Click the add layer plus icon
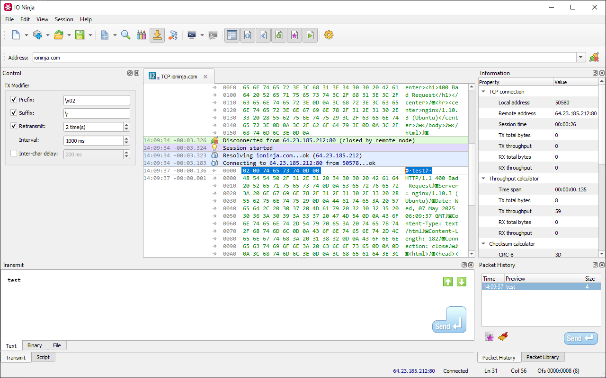606x378 pixels. pyautogui.click(x=37, y=35)
